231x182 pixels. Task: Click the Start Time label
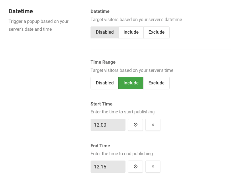(102, 104)
